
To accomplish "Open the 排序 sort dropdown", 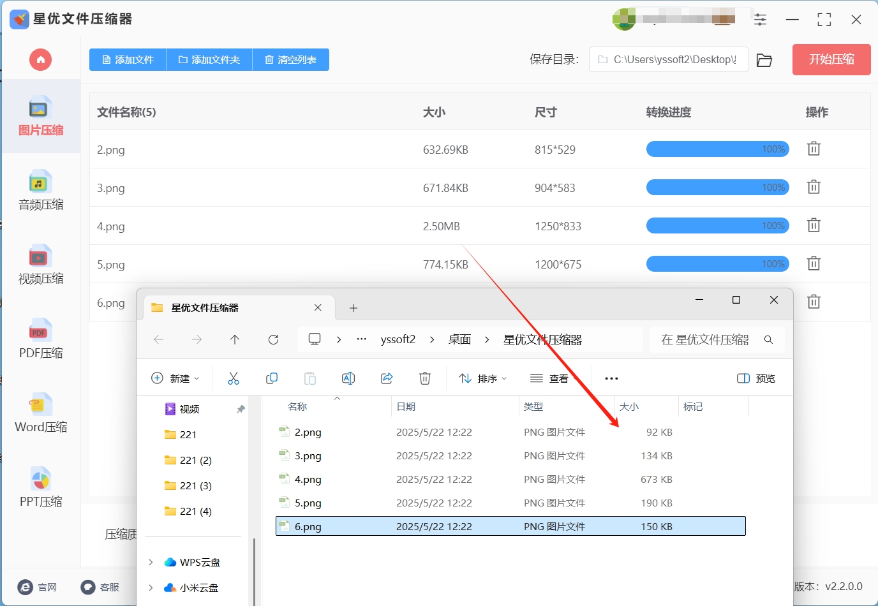I will point(483,378).
